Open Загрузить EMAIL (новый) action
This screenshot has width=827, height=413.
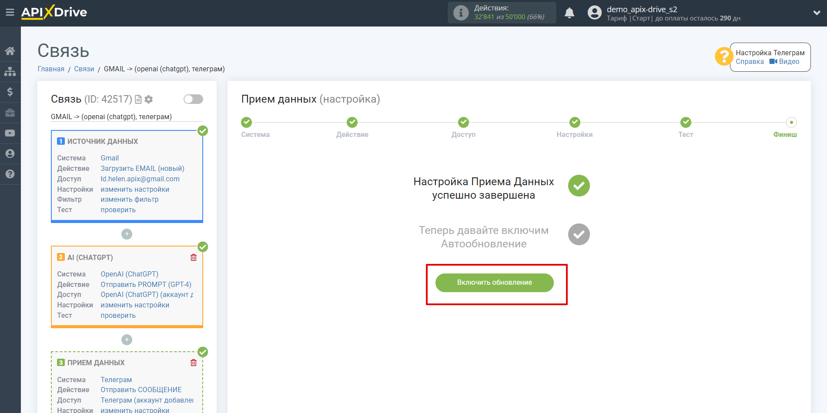(142, 168)
